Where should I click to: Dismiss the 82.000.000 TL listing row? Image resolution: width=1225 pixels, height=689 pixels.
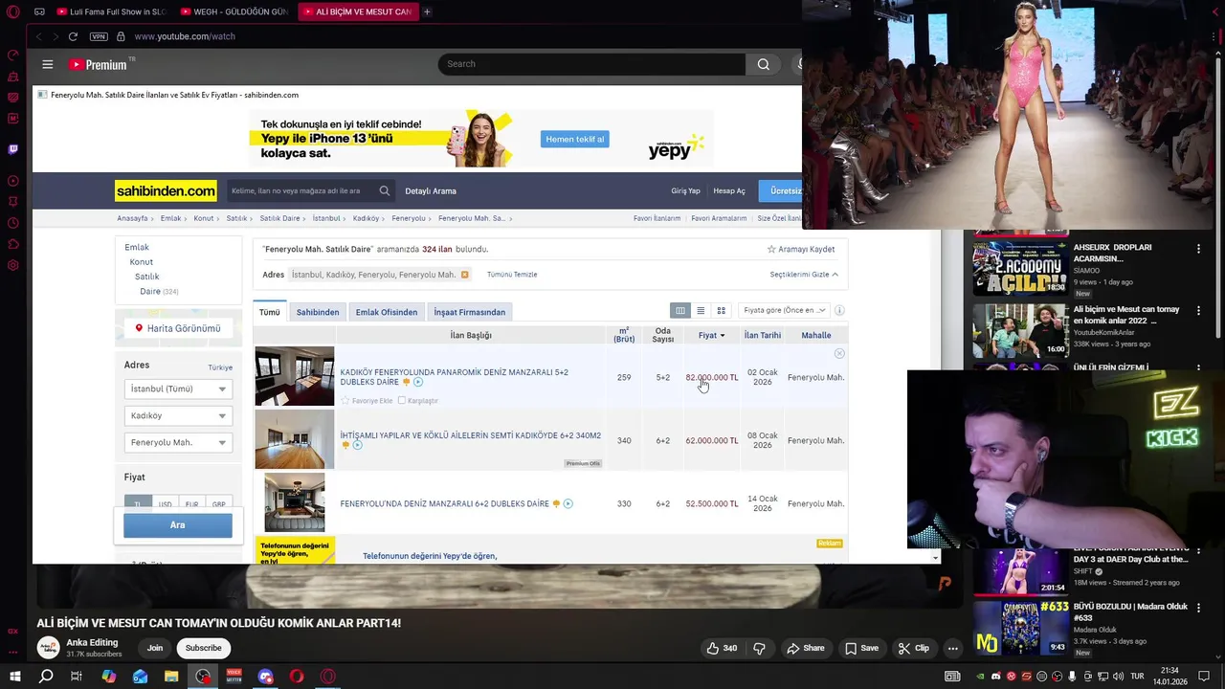pos(839,354)
